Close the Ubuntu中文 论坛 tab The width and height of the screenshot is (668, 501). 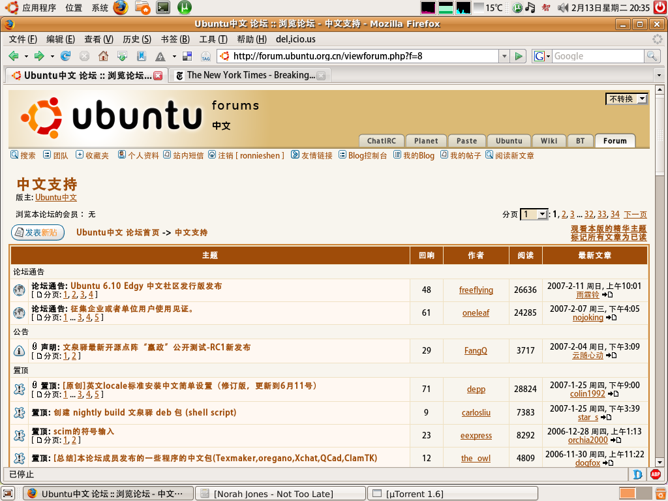[158, 76]
